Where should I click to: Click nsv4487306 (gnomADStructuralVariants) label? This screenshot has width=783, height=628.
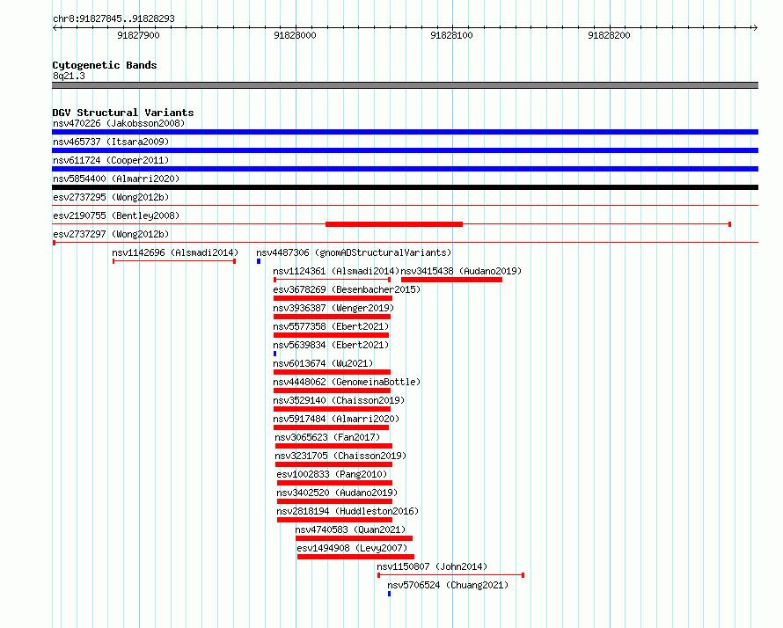click(354, 252)
